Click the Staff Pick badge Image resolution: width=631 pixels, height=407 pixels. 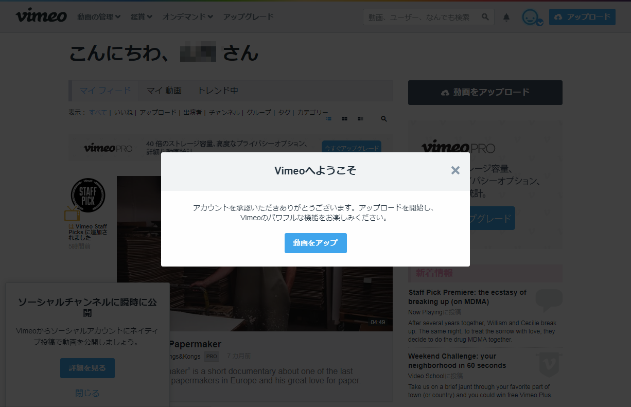[x=87, y=196]
